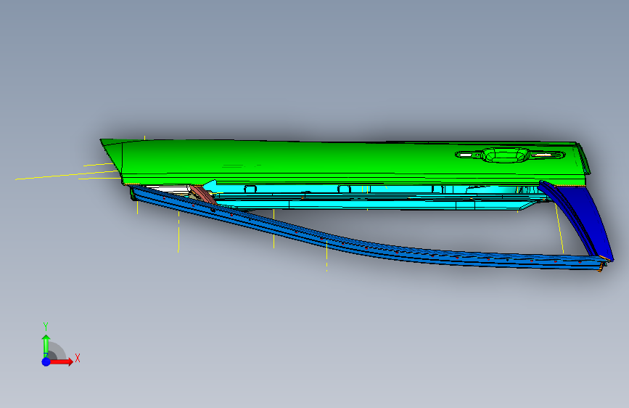Click the door handle recess on green panel

click(x=506, y=155)
